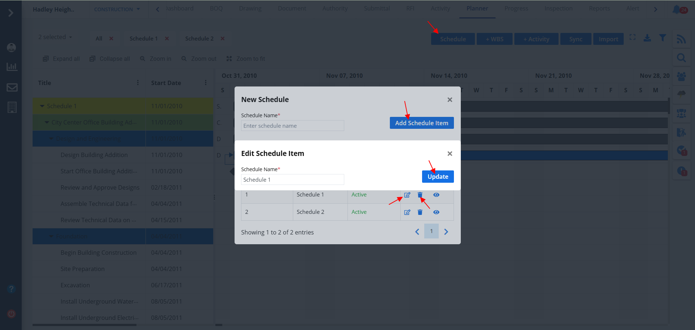Viewport: 695px width, 330px height.
Task: Remove the Schedule 1 filter chip
Action: (x=167, y=39)
